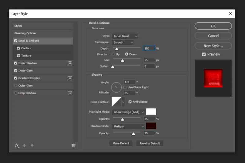Viewport: 245px width, 163px height.
Task: Uncheck the Bevel & Emboss checkbox
Action: pos(16,41)
